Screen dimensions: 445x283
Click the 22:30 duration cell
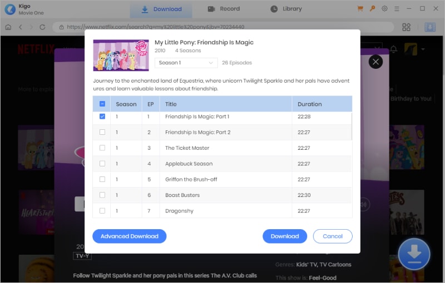pyautogui.click(x=304, y=195)
